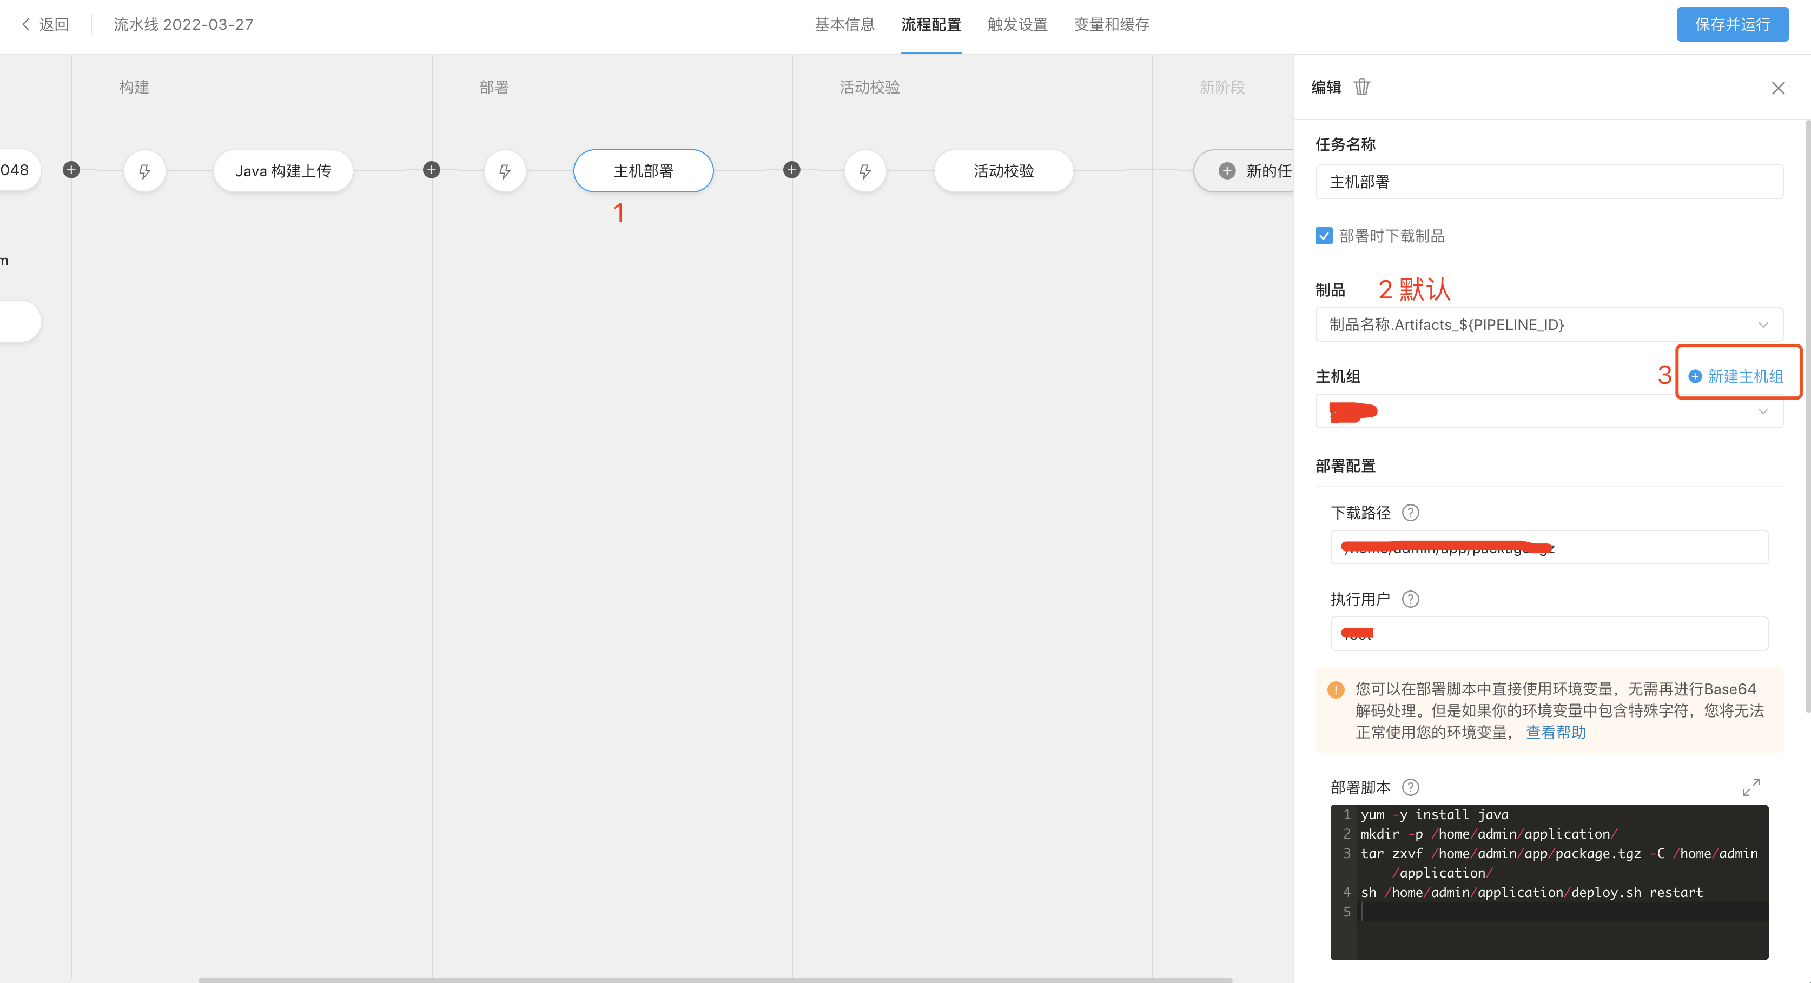Uncheck the 部署时下载制品 checkbox
This screenshot has width=1811, height=983.
pos(1324,236)
